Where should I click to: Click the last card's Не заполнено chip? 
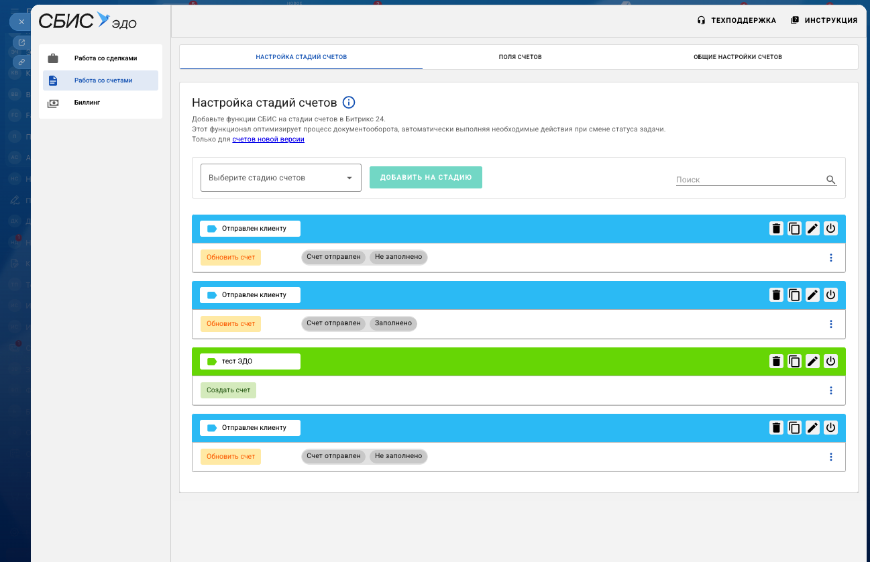point(398,456)
